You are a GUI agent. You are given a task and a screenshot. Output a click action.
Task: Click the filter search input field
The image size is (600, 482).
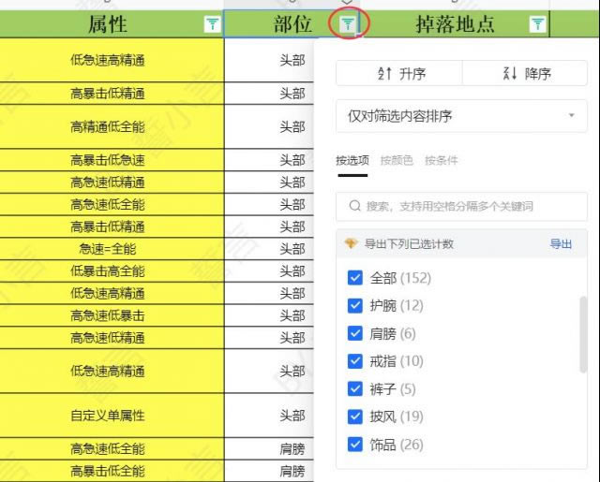point(469,206)
